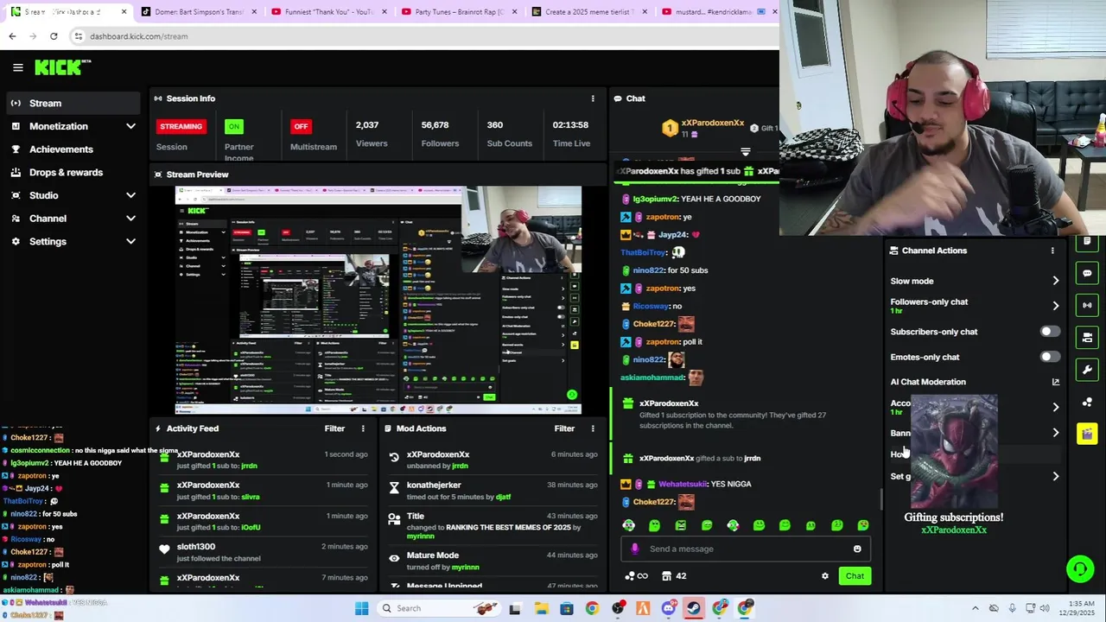The height and width of the screenshot is (622, 1106).
Task: Open Session Info three-dot options menu
Action: pos(593,98)
